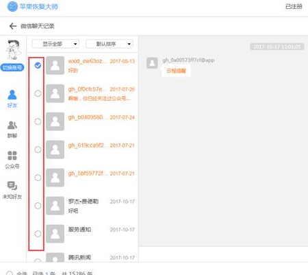Open the 腾讯新闻 conversation name
This screenshot has width=308, height=275.
point(79,257)
